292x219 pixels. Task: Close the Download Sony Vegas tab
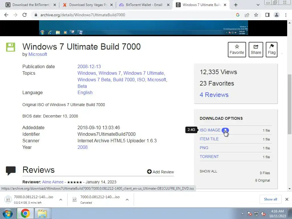111,5
